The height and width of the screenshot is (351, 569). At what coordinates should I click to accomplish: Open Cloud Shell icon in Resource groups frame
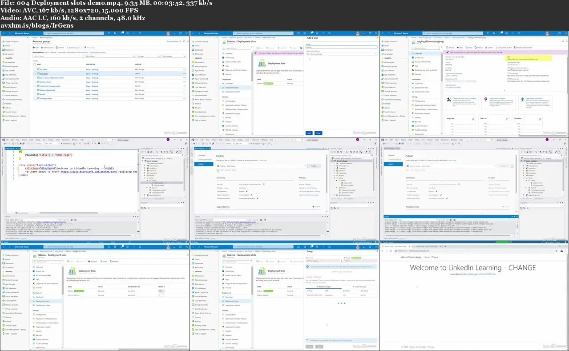tap(109, 33)
